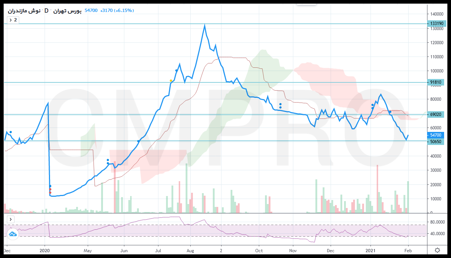Viewport: 451px width, 258px height.
Task: Click 2021 on the time axis
Action: 370,250
